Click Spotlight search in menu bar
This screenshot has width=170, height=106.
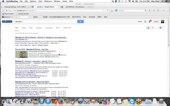162,1
